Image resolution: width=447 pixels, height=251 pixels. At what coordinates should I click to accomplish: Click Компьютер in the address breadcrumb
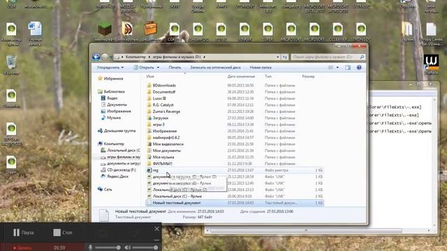click(135, 57)
